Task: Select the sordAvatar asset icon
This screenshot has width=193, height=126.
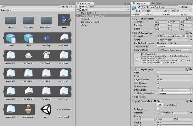Action: [x=28, y=109]
